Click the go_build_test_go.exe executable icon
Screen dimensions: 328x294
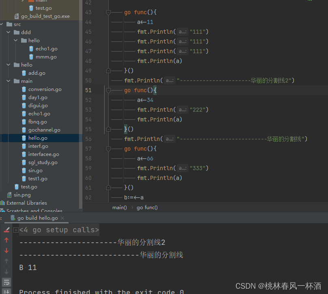pyautogui.click(x=16, y=16)
